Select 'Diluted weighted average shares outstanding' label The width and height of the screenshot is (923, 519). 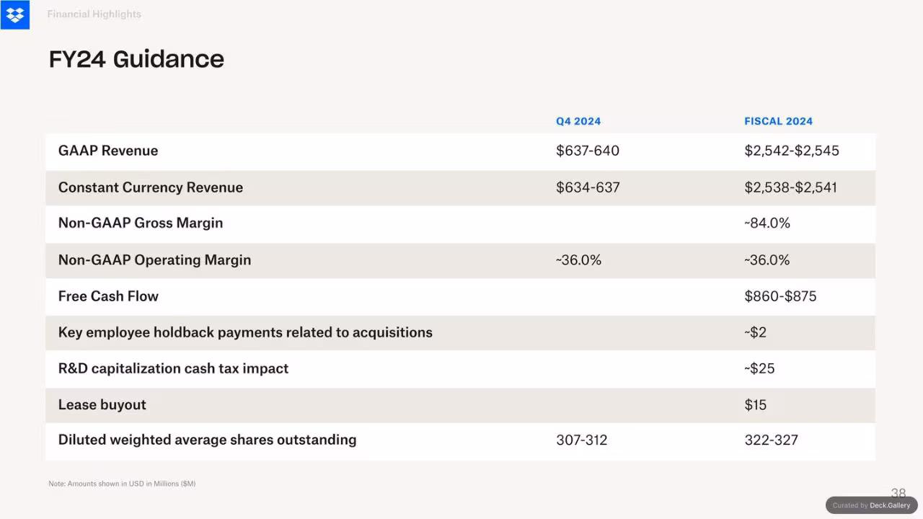tap(208, 440)
